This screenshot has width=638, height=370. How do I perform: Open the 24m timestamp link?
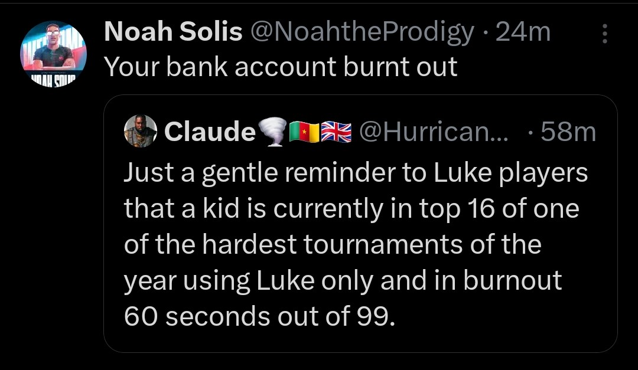pos(523,31)
